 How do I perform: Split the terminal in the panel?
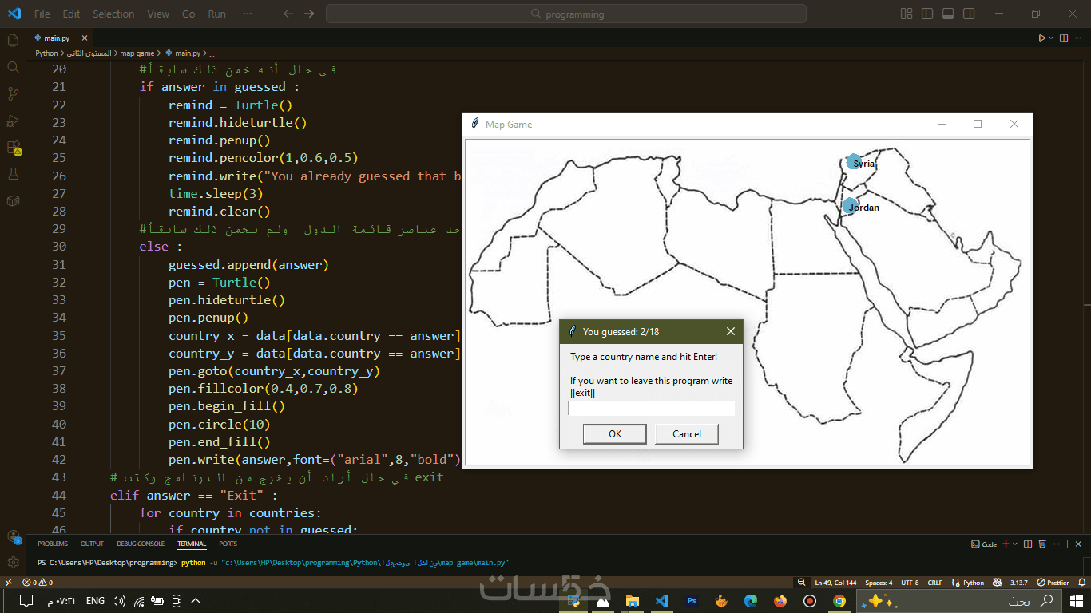[x=1028, y=544]
